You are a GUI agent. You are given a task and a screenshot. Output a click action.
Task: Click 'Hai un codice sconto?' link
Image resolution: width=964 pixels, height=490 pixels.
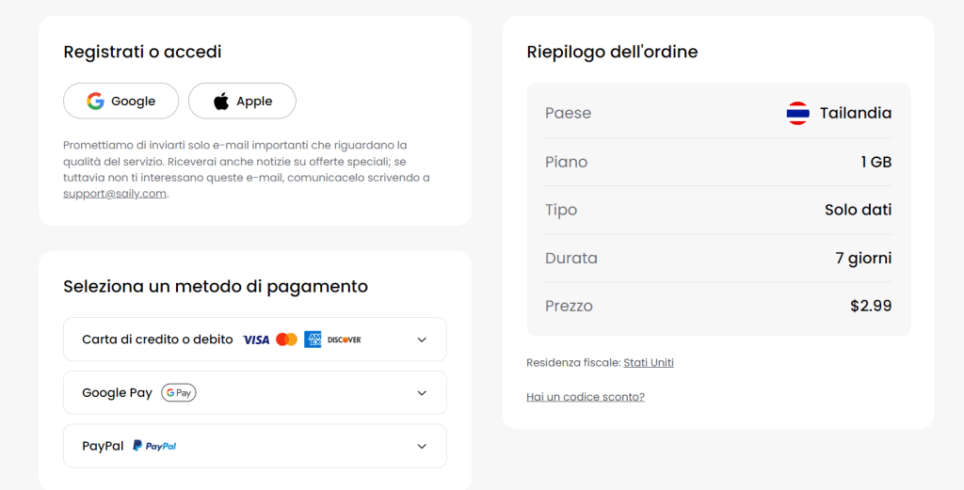coord(586,397)
